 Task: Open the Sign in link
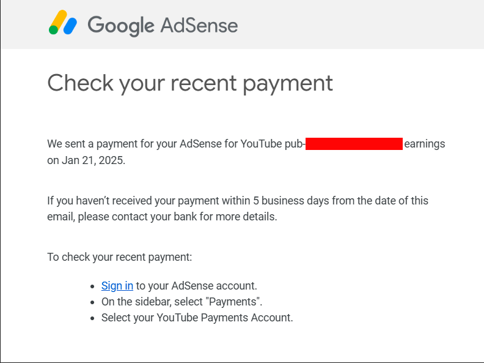tap(117, 286)
